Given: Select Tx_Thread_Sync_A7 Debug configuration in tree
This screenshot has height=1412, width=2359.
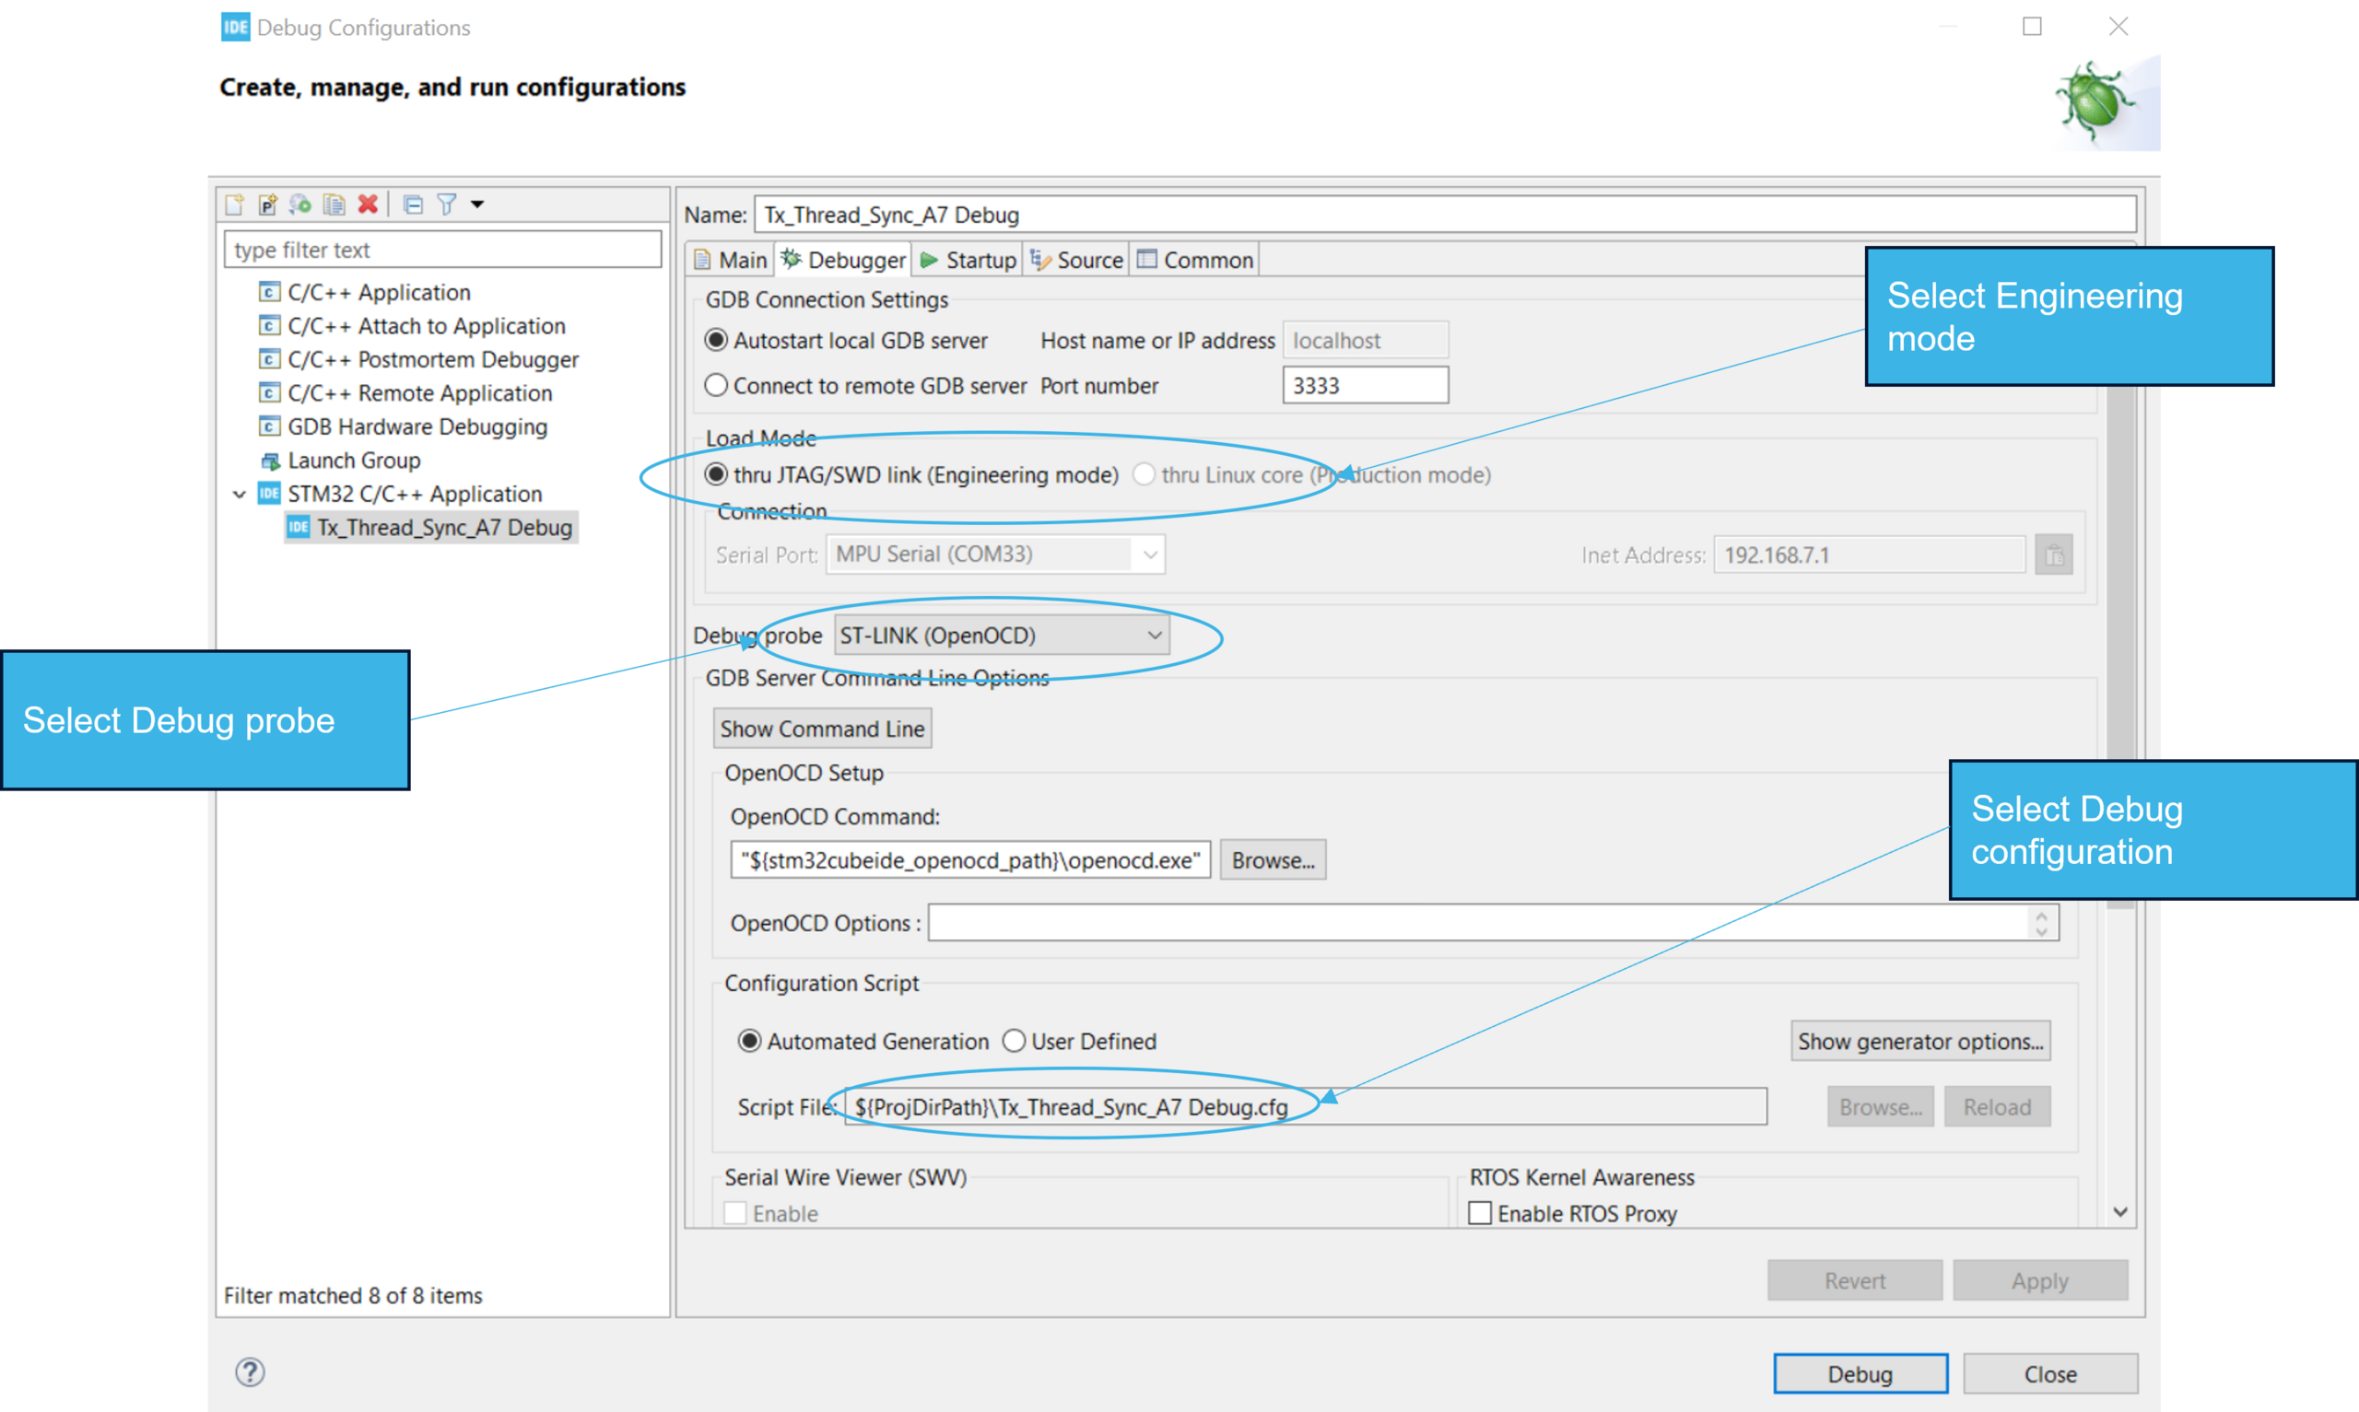Looking at the screenshot, I should coord(430,527).
